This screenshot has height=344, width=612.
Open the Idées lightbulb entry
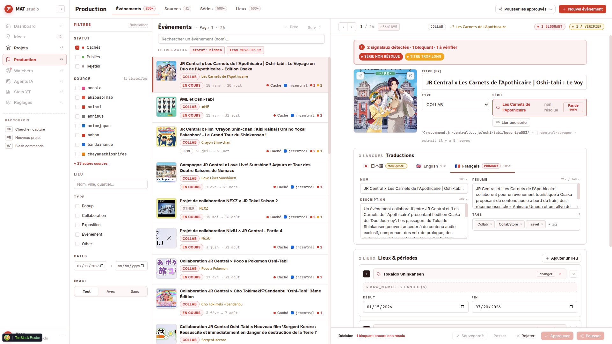click(9, 37)
